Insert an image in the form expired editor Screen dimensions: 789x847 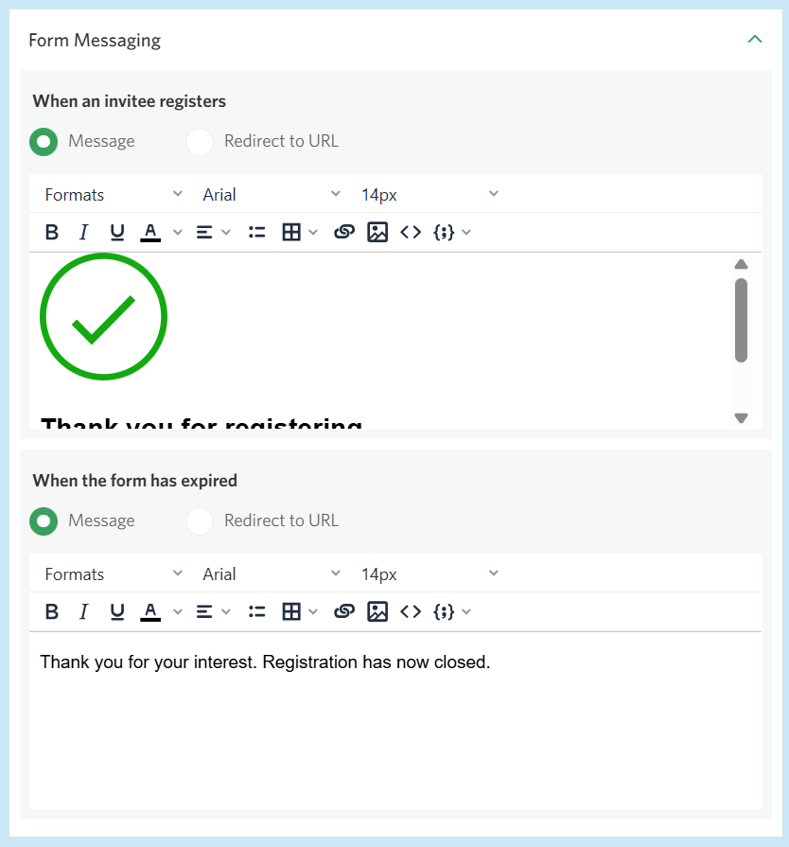coord(377,612)
